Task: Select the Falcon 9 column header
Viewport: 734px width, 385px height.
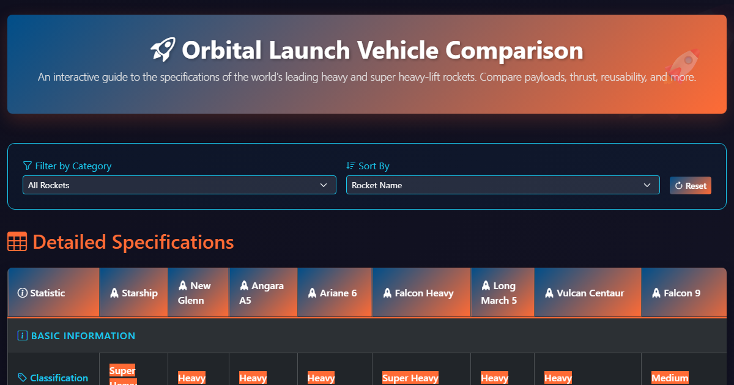Action: (x=684, y=293)
